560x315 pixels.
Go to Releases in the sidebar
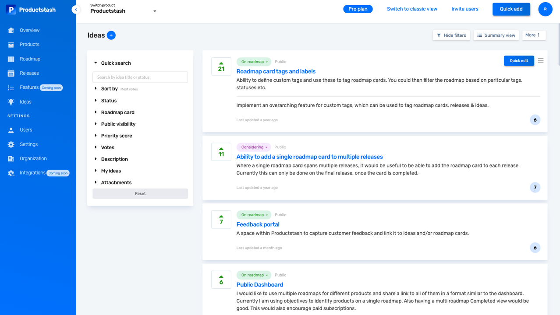(x=29, y=73)
